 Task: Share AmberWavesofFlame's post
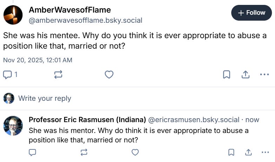pyautogui.click(x=245, y=75)
